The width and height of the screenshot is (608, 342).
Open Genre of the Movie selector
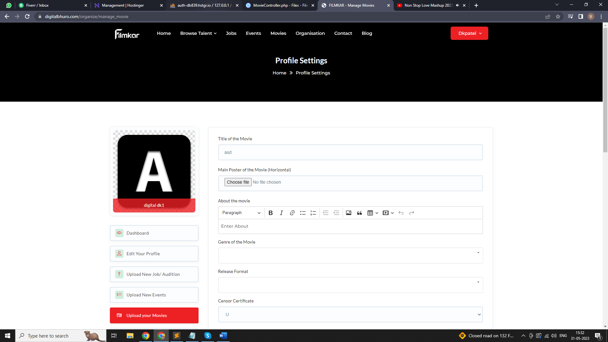pos(350,256)
